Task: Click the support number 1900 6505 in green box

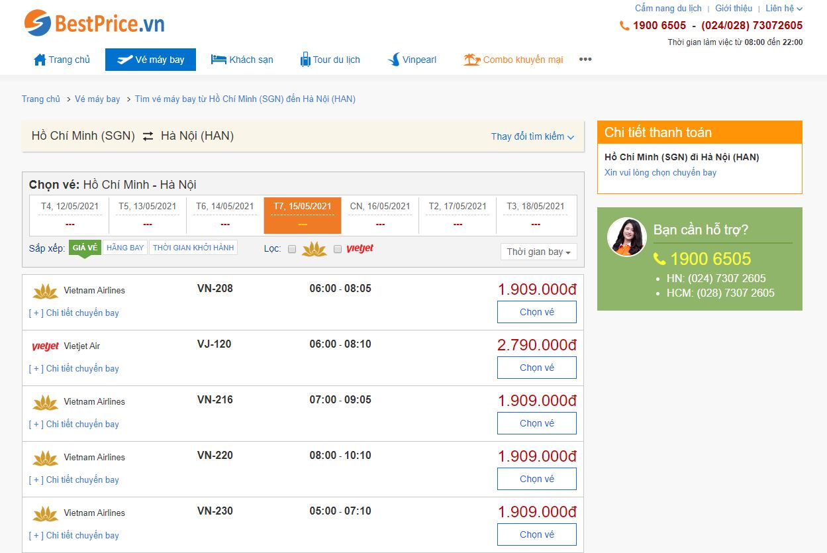Action: click(711, 259)
